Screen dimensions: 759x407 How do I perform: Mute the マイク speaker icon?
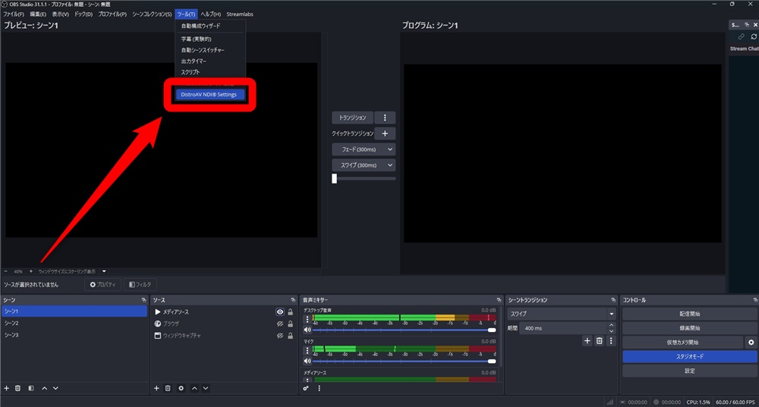point(307,361)
